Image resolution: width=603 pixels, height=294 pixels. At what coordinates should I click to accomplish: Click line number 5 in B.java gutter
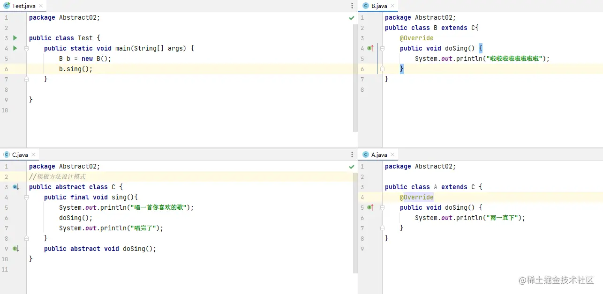(362, 59)
